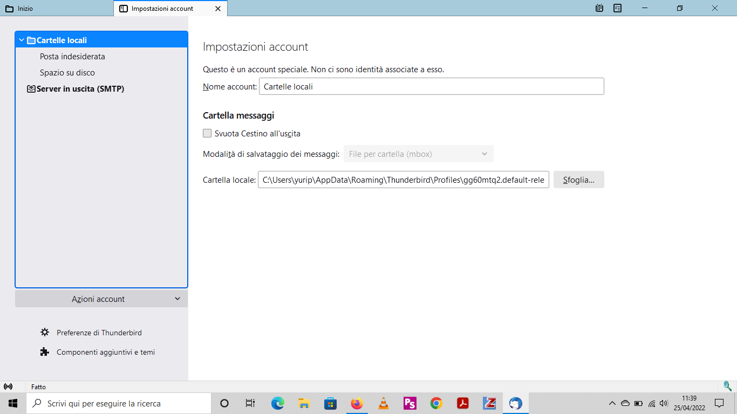737x414 pixels.
Task: Open the Wi-Fi network tray icon
Action: click(651, 403)
